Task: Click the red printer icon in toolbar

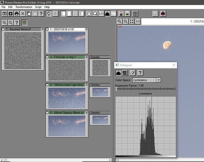Action: tap(163, 14)
